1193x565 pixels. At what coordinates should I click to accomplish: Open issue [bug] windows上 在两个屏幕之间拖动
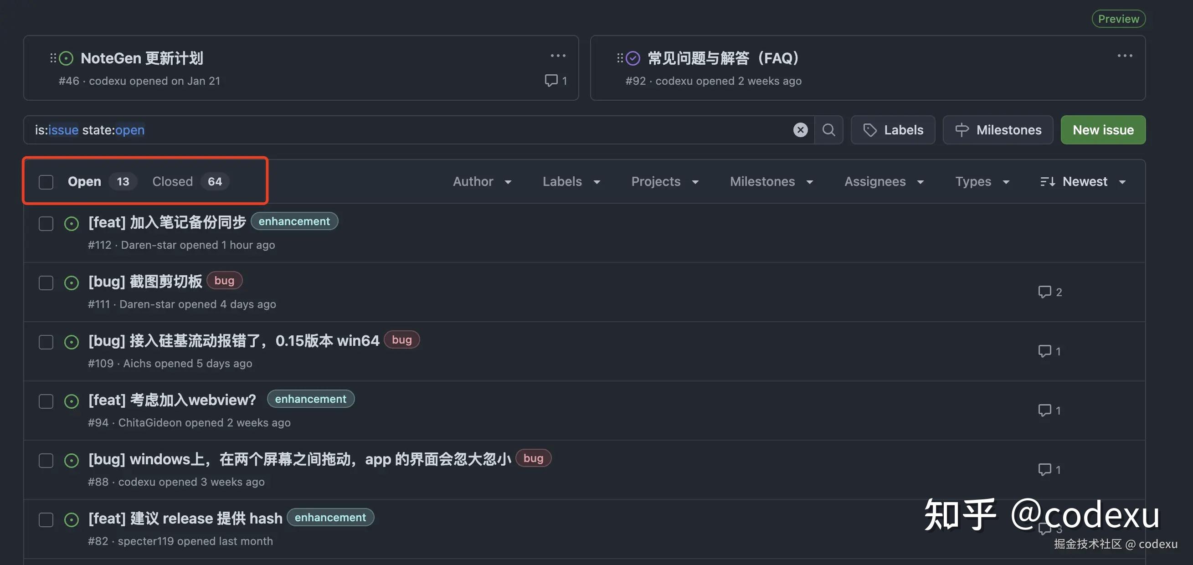[x=300, y=459]
